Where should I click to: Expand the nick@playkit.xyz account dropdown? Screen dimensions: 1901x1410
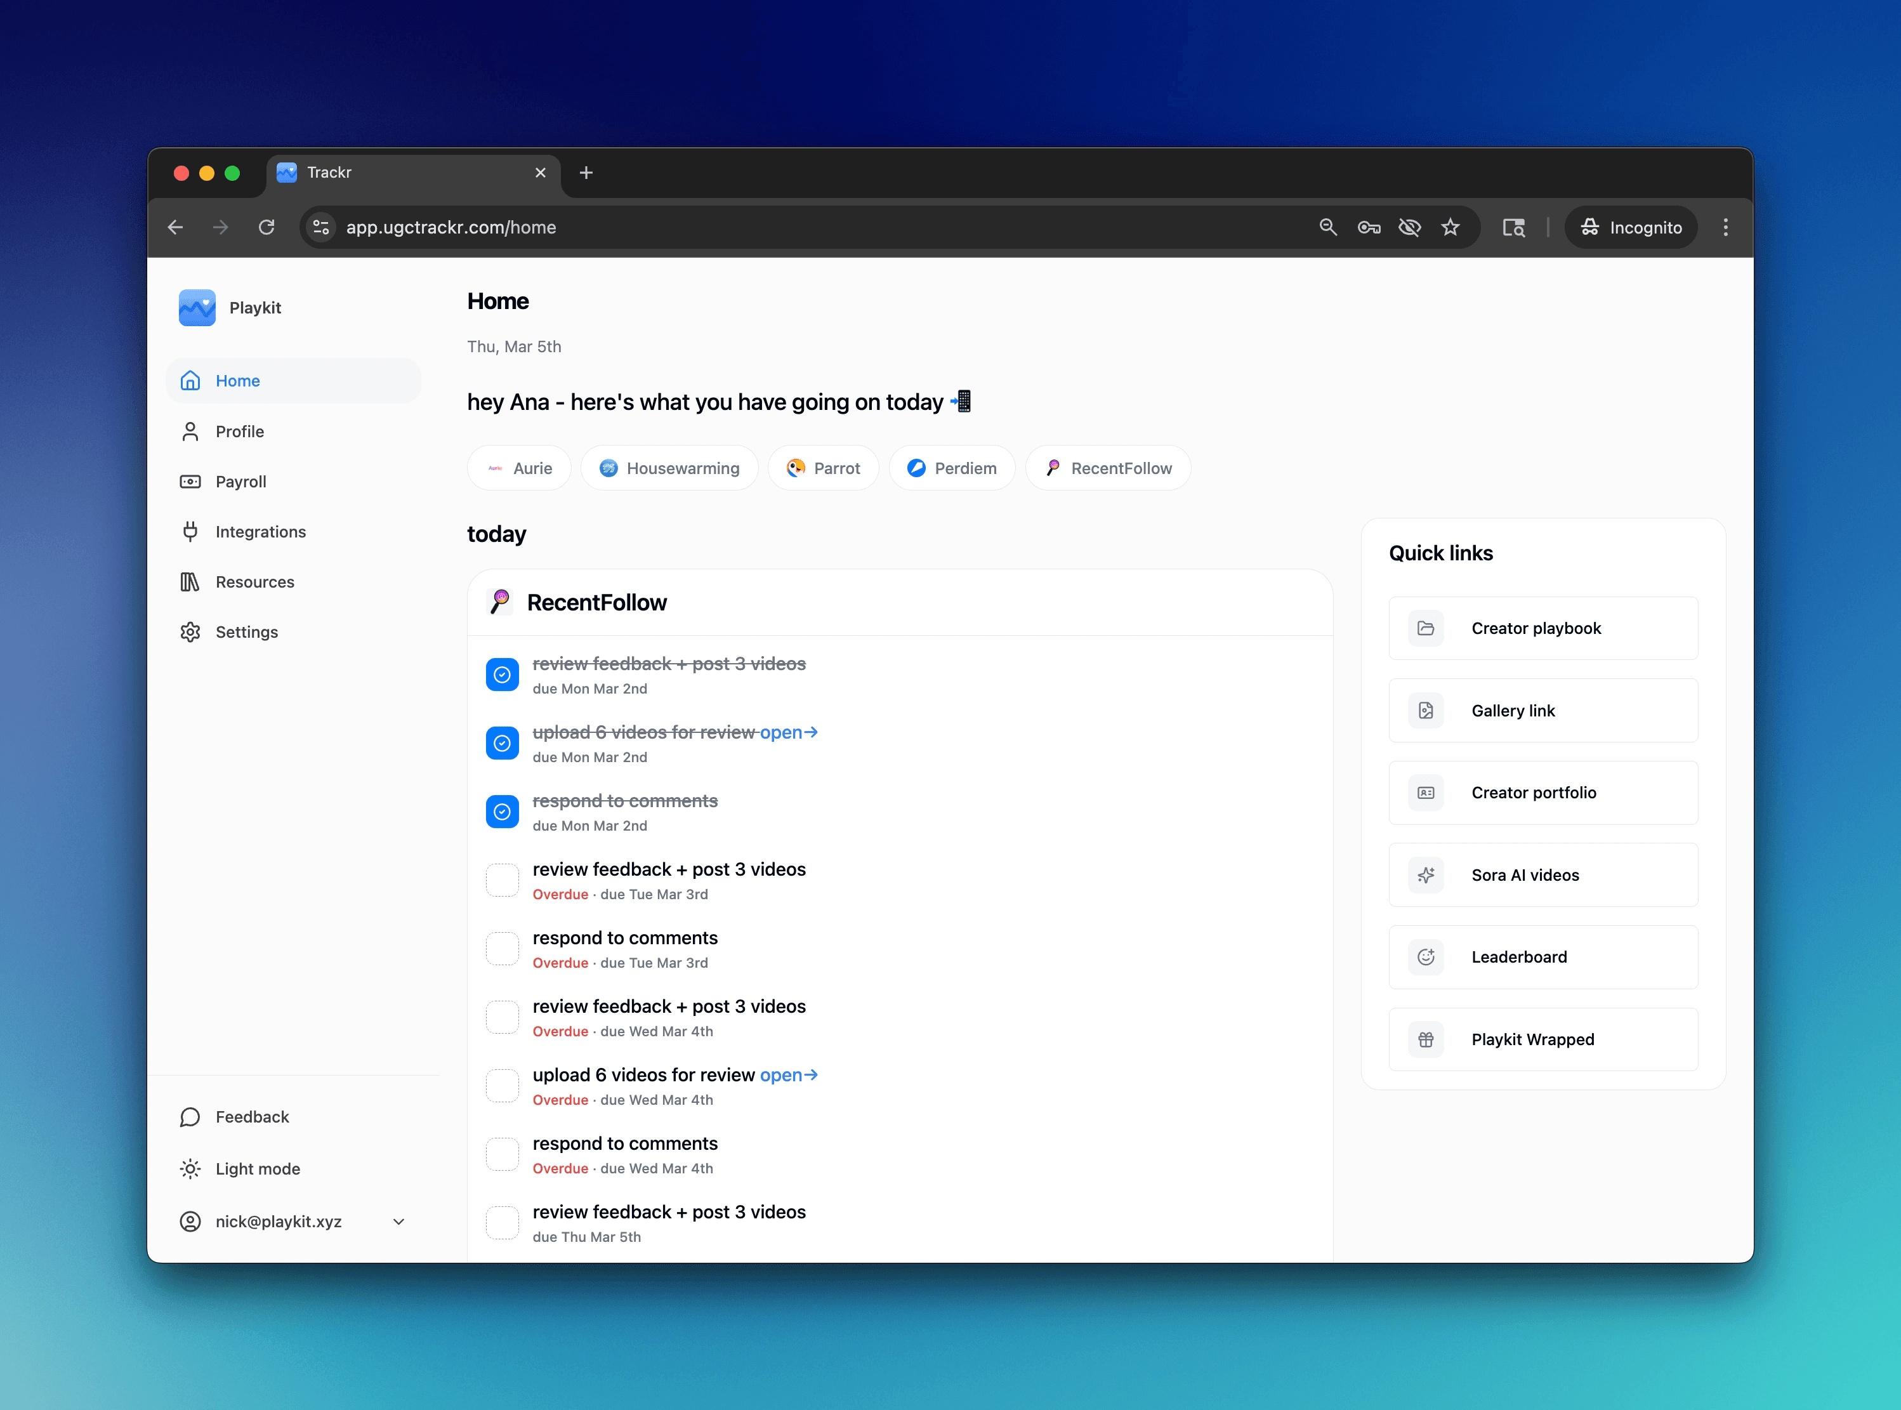point(398,1222)
